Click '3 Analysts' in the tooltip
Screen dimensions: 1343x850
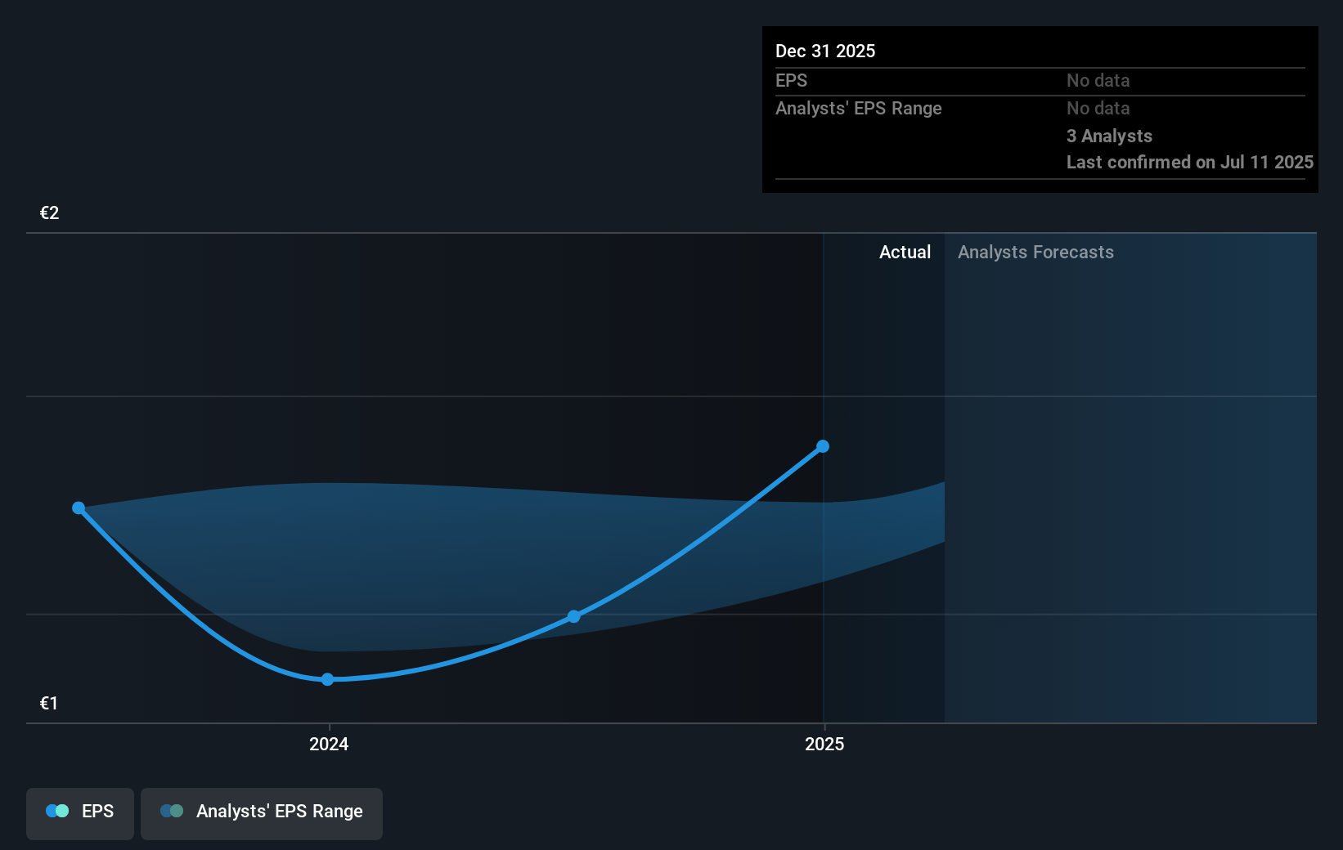coord(1109,136)
